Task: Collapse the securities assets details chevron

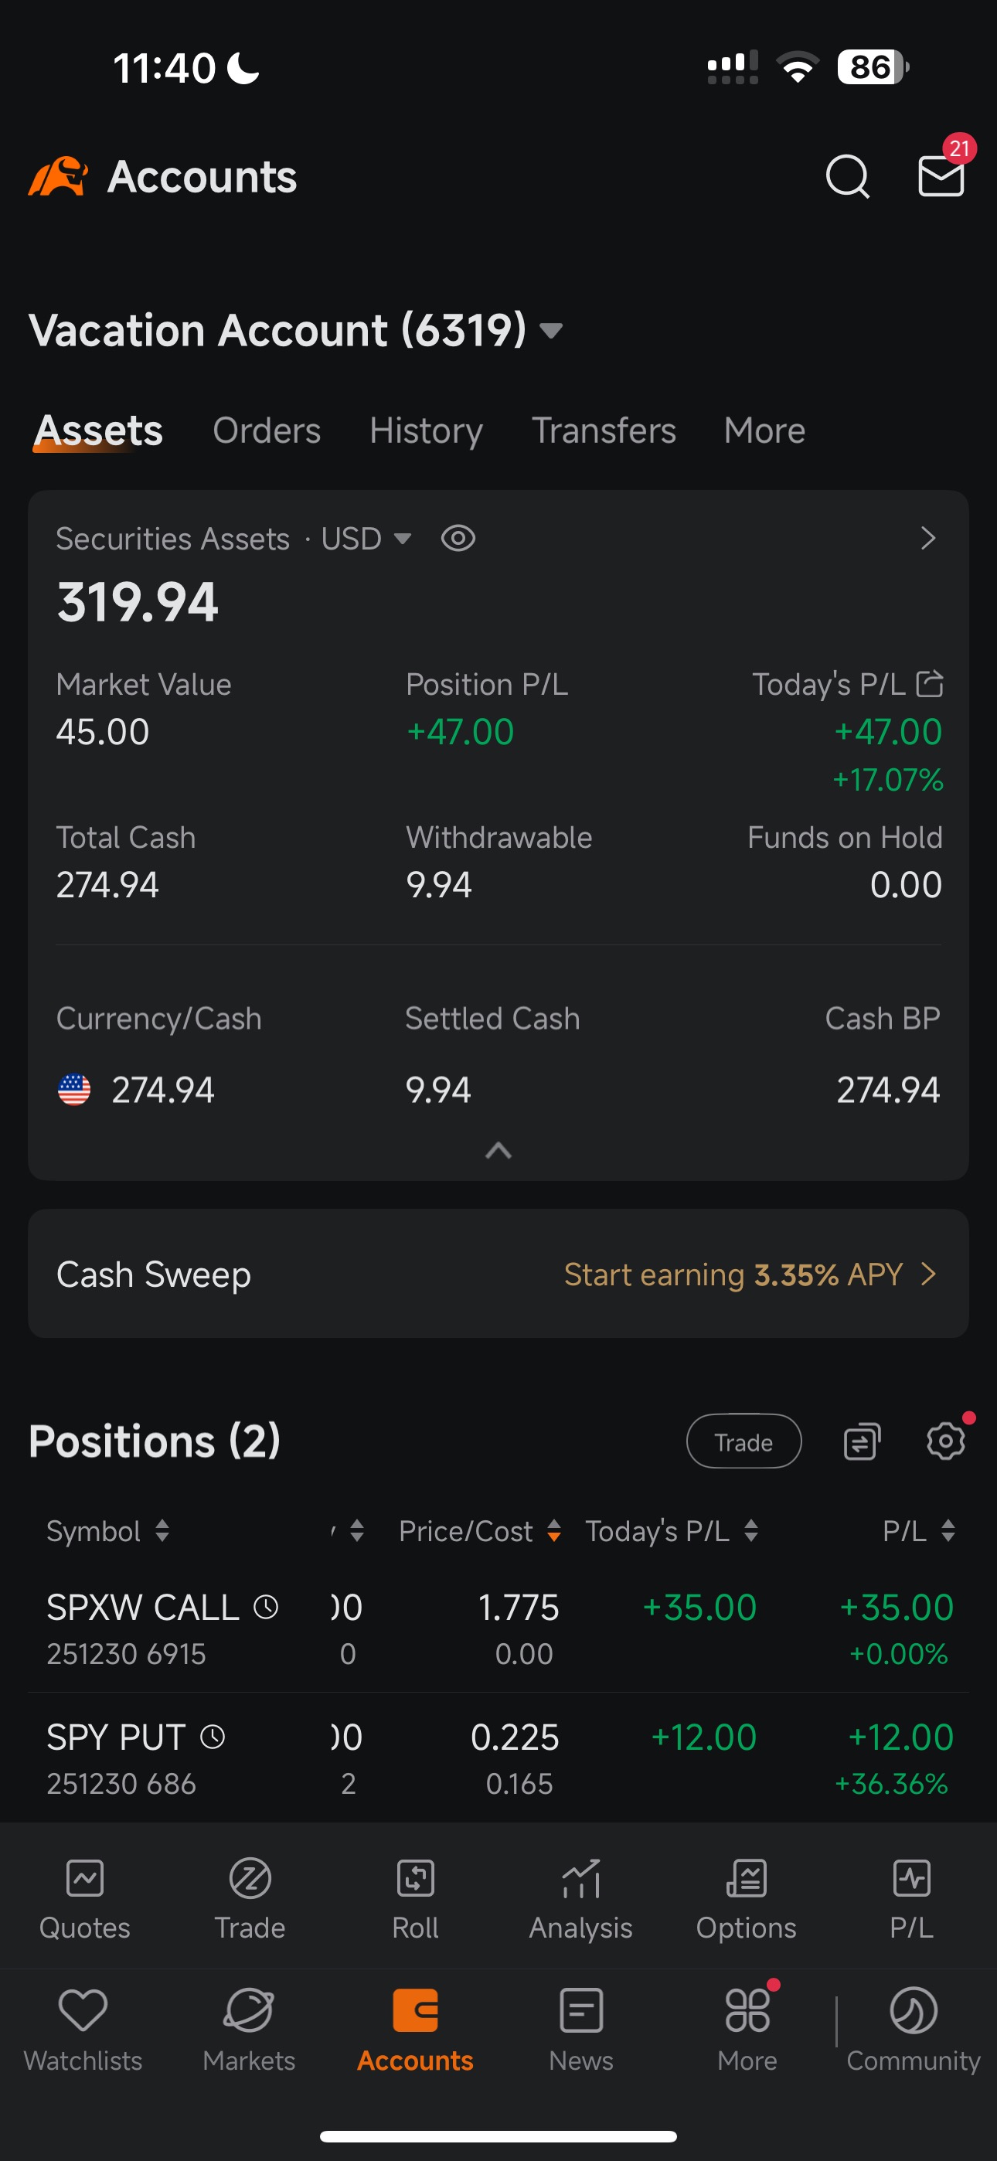Action: tap(498, 1151)
